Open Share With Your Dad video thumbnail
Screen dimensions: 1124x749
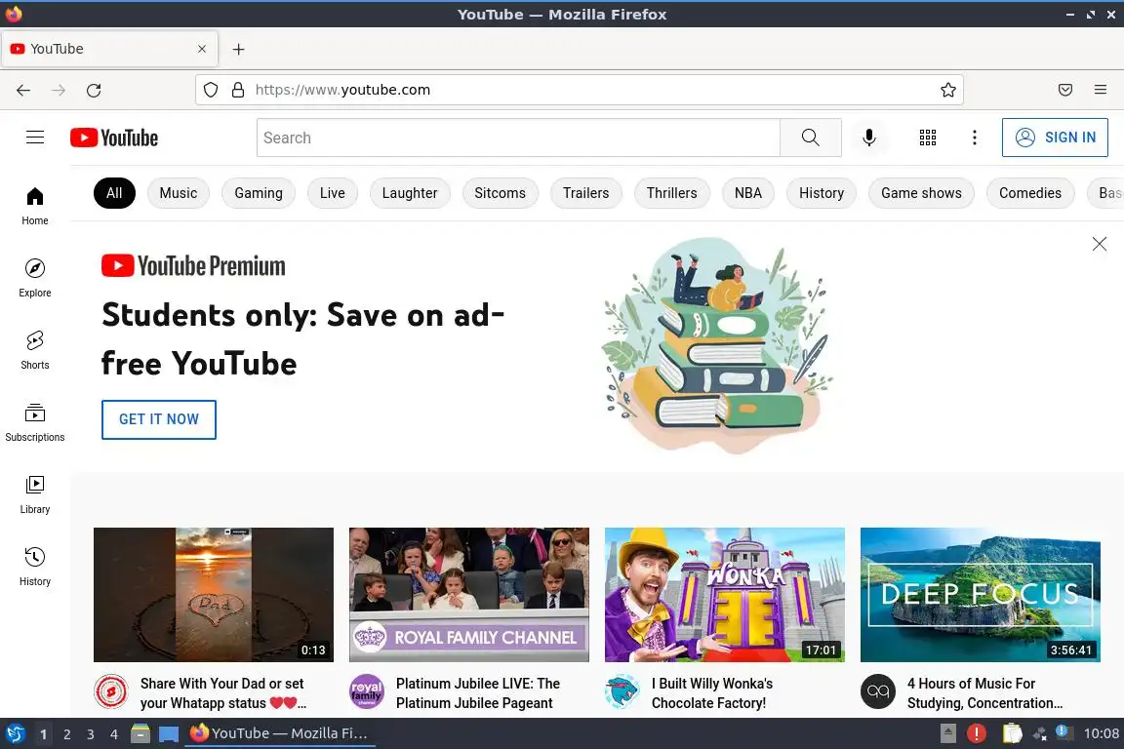[214, 595]
